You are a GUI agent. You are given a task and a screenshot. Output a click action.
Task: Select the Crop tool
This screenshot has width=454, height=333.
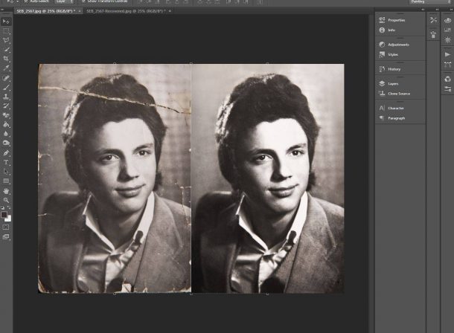pos(6,59)
